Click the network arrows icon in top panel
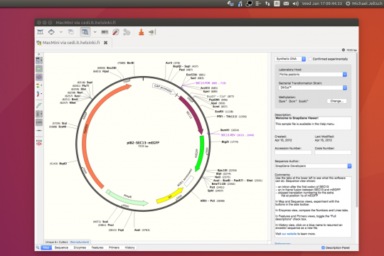 click(267, 4)
